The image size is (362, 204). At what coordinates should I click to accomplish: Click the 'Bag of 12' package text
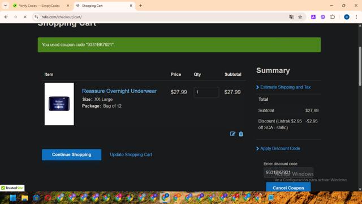[112, 106]
